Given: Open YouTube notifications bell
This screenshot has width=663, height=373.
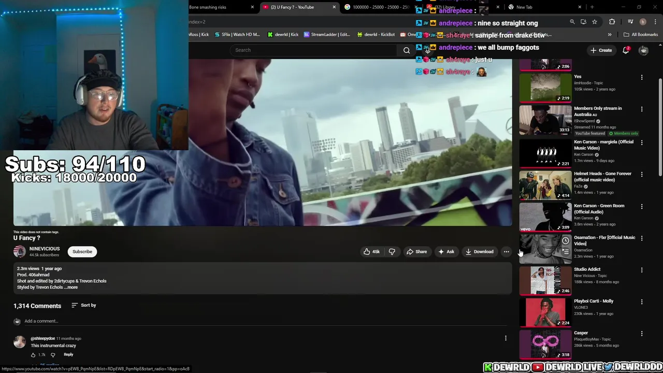Looking at the screenshot, I should click(626, 50).
